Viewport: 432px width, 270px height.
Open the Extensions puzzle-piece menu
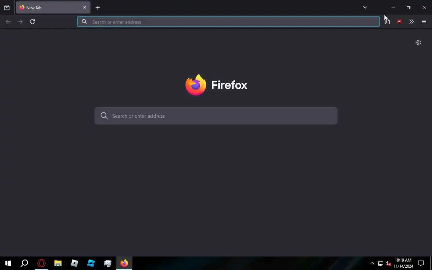tap(387, 22)
